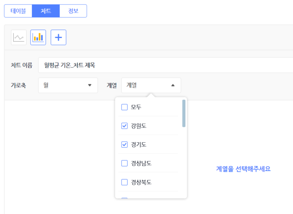Image resolution: width=293 pixels, height=214 pixels.
Task: Uncheck the 강원도 checkbox
Action: 124,126
